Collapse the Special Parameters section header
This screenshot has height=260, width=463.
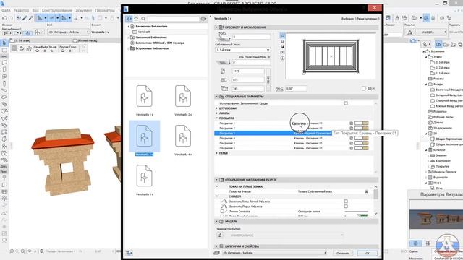216,96
